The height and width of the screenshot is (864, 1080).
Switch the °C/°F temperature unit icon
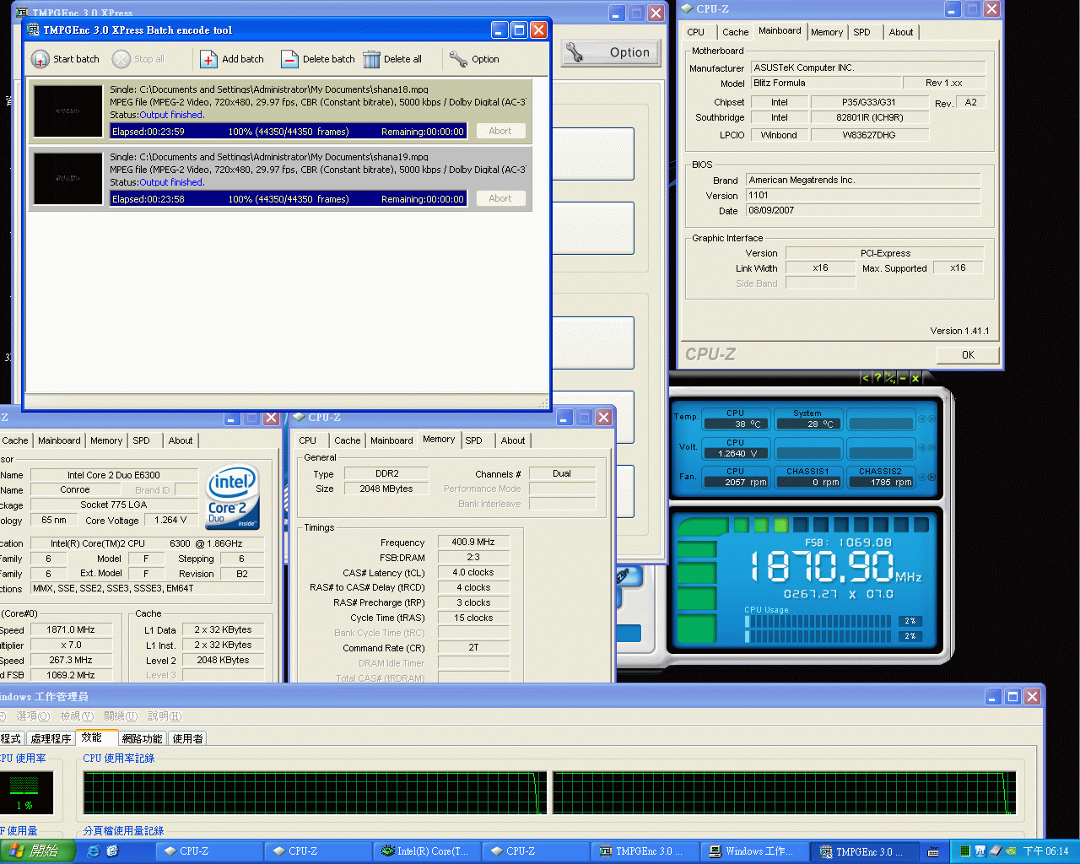click(x=890, y=378)
